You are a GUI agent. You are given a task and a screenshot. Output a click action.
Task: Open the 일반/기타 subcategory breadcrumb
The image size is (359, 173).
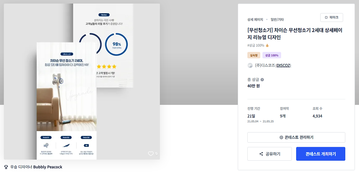coord(277,20)
